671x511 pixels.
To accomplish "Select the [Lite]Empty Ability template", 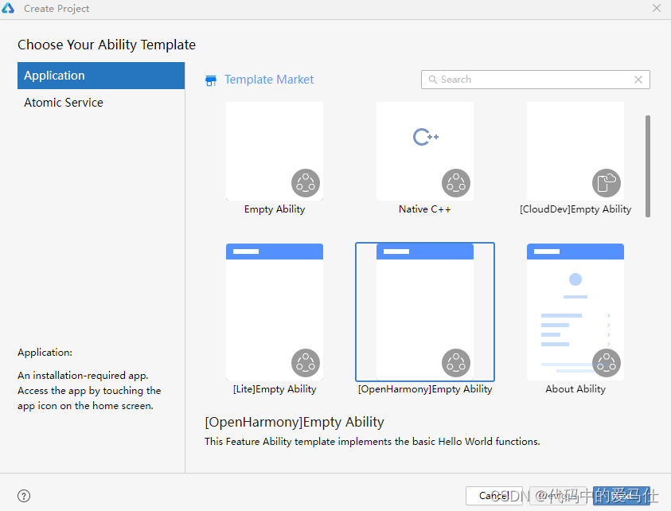I will pyautogui.click(x=275, y=310).
